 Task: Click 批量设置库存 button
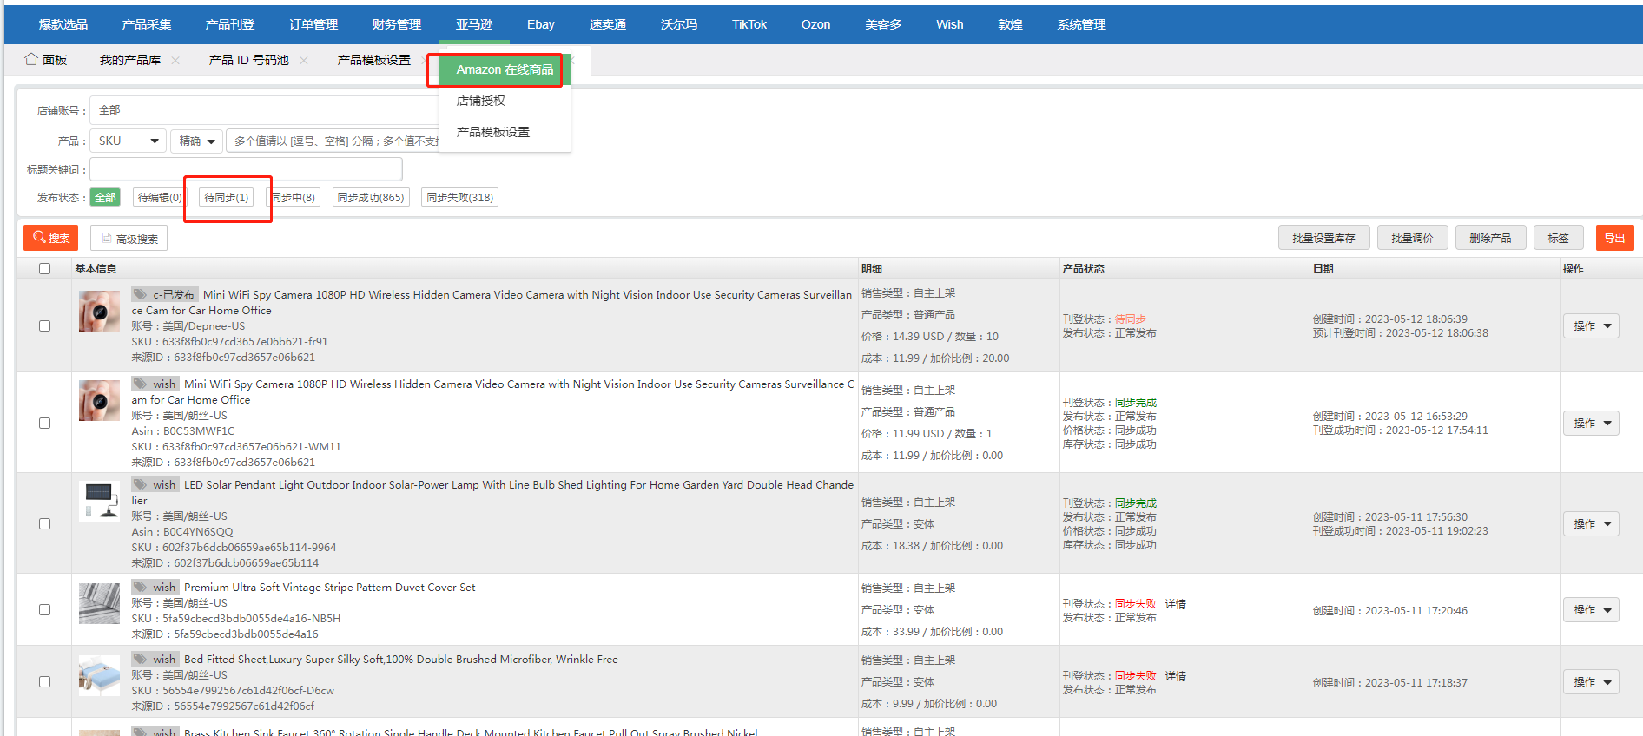click(x=1323, y=238)
